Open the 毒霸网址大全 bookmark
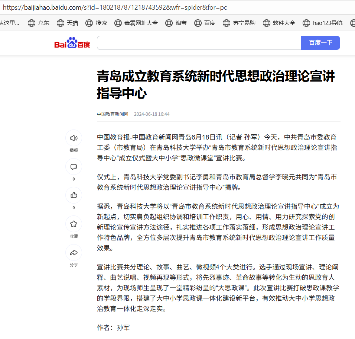The width and height of the screenshot is (355, 339). click(136, 23)
